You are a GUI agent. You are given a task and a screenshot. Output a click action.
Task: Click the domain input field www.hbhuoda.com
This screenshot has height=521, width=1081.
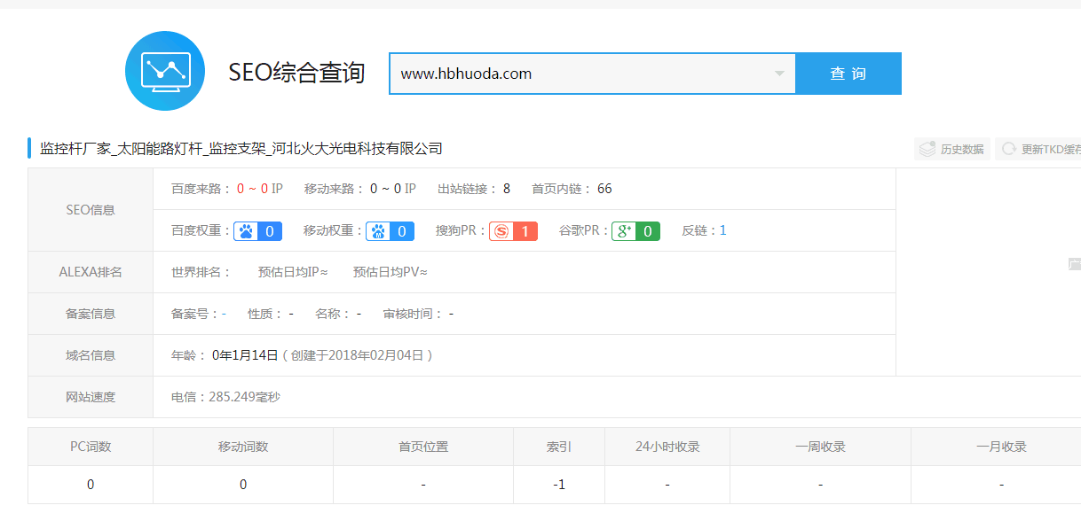tap(581, 74)
